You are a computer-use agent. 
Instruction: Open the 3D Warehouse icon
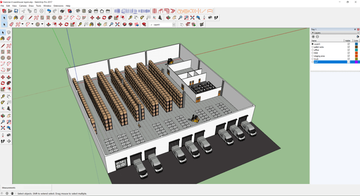point(124,24)
